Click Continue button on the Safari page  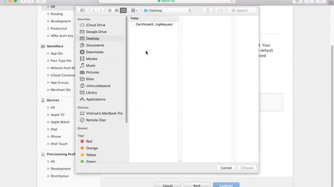click(226, 185)
